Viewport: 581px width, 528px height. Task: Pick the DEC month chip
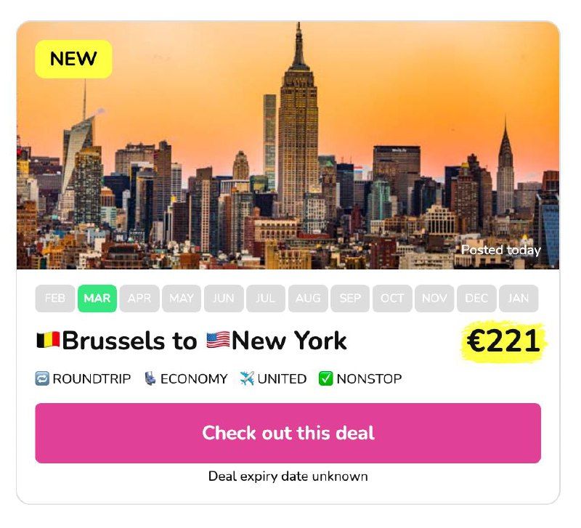click(x=476, y=298)
